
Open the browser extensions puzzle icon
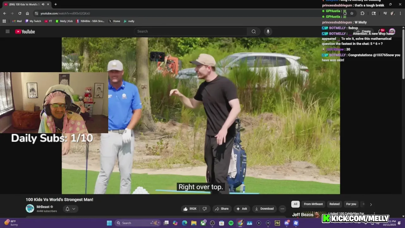362,13
